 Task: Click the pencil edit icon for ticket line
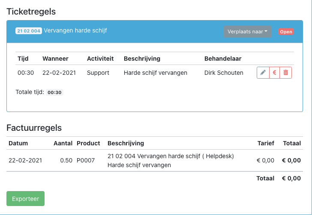[263, 73]
